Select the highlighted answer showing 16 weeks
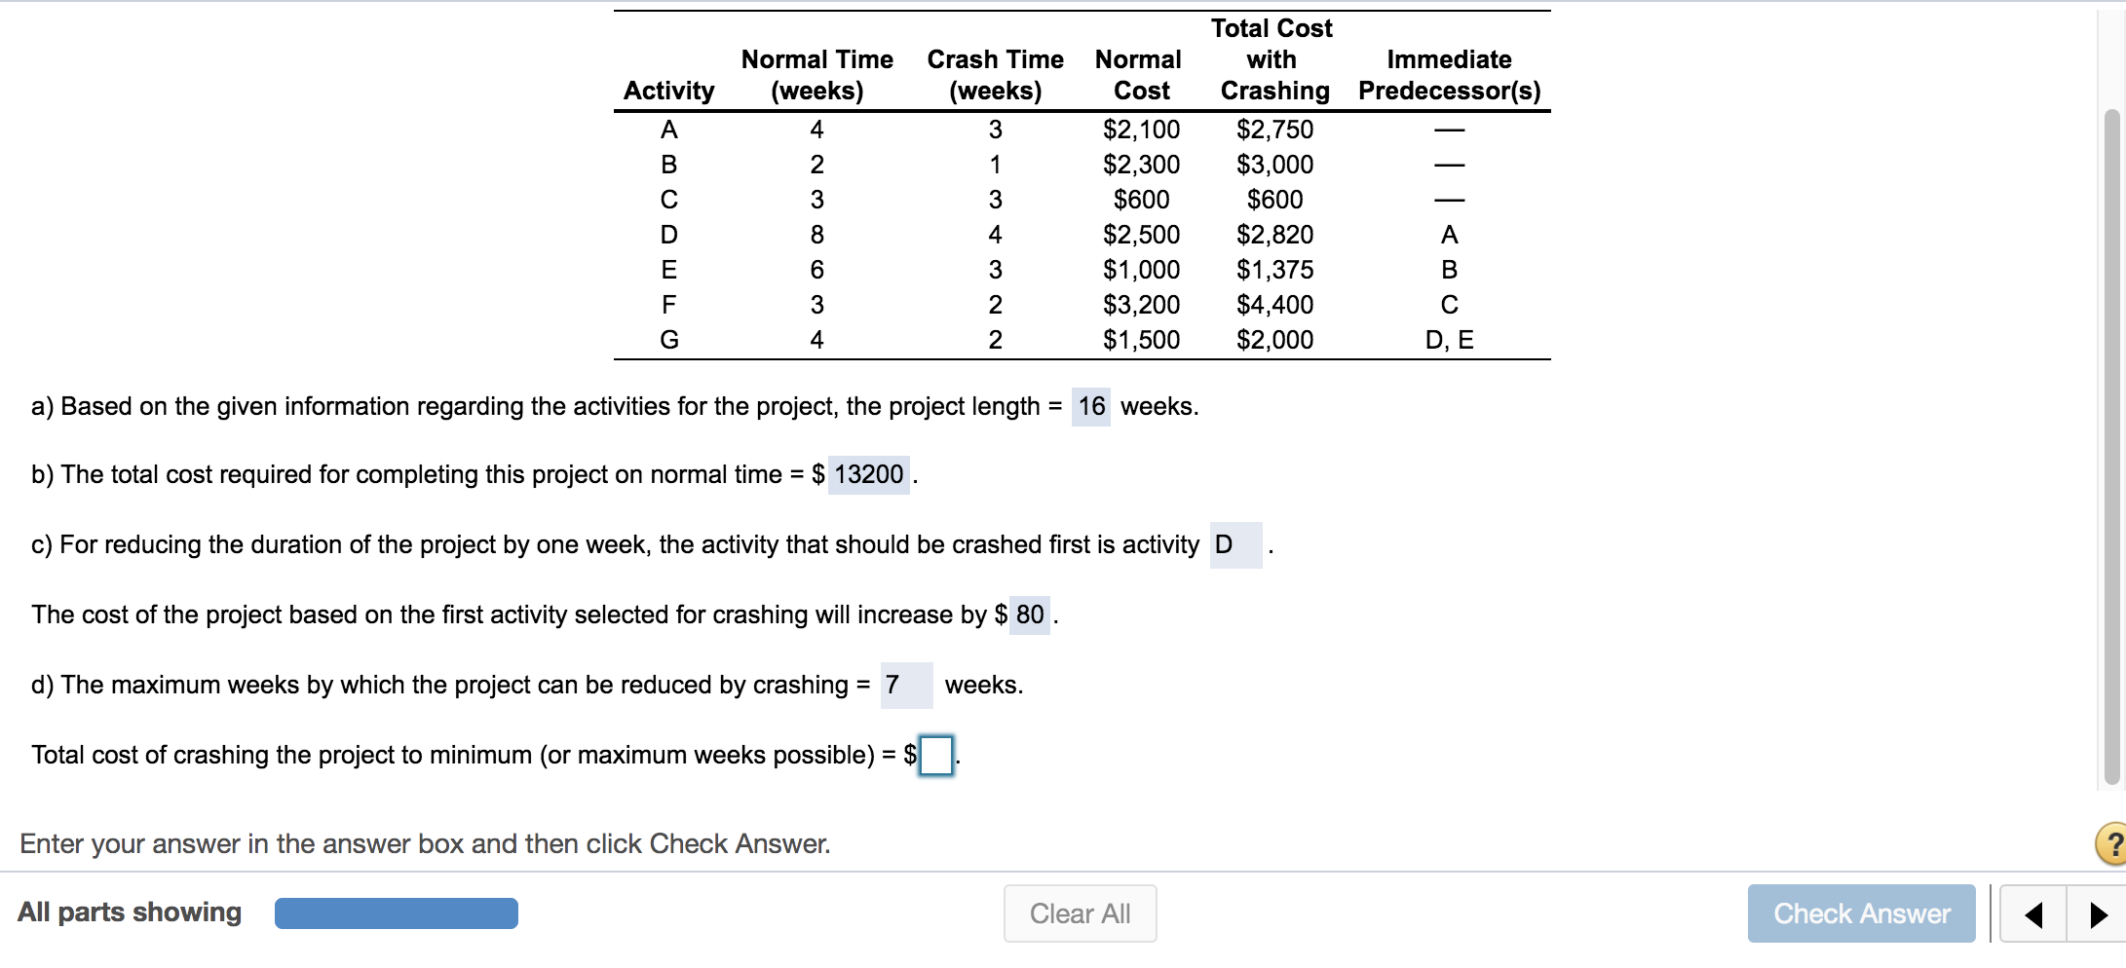This screenshot has height=968, width=2126. (x=1091, y=406)
